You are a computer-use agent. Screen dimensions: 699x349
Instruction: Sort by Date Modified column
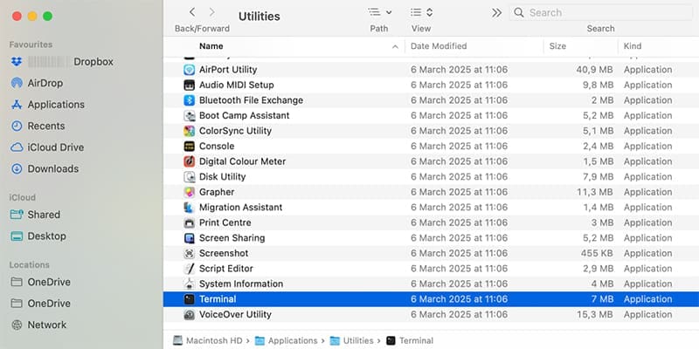439,46
